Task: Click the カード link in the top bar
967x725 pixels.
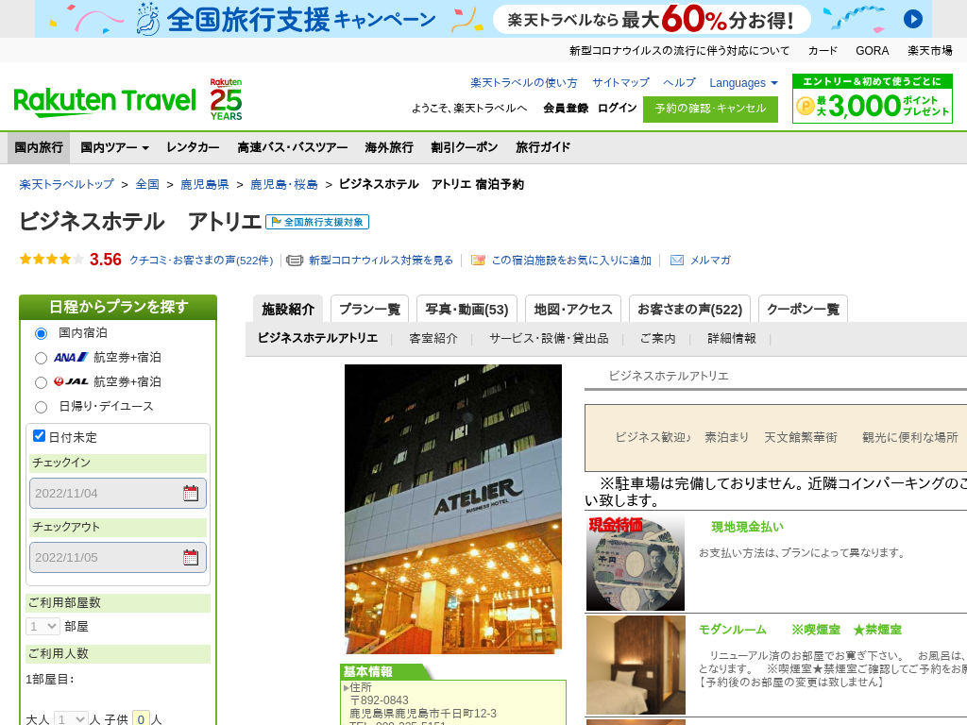Action: pos(823,51)
